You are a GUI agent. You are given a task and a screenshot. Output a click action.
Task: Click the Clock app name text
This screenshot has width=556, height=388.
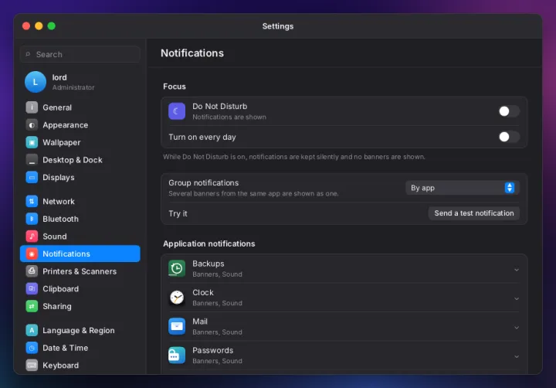tap(203, 292)
